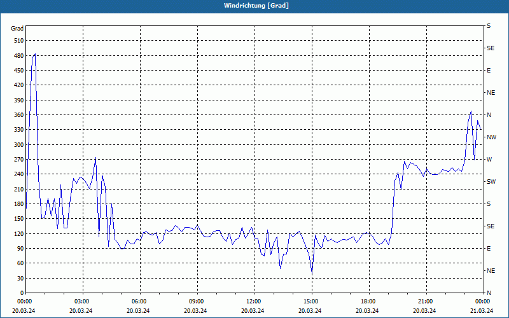509x318 pixels.
Task: Select the 150 degree axis label
Action: [19, 219]
